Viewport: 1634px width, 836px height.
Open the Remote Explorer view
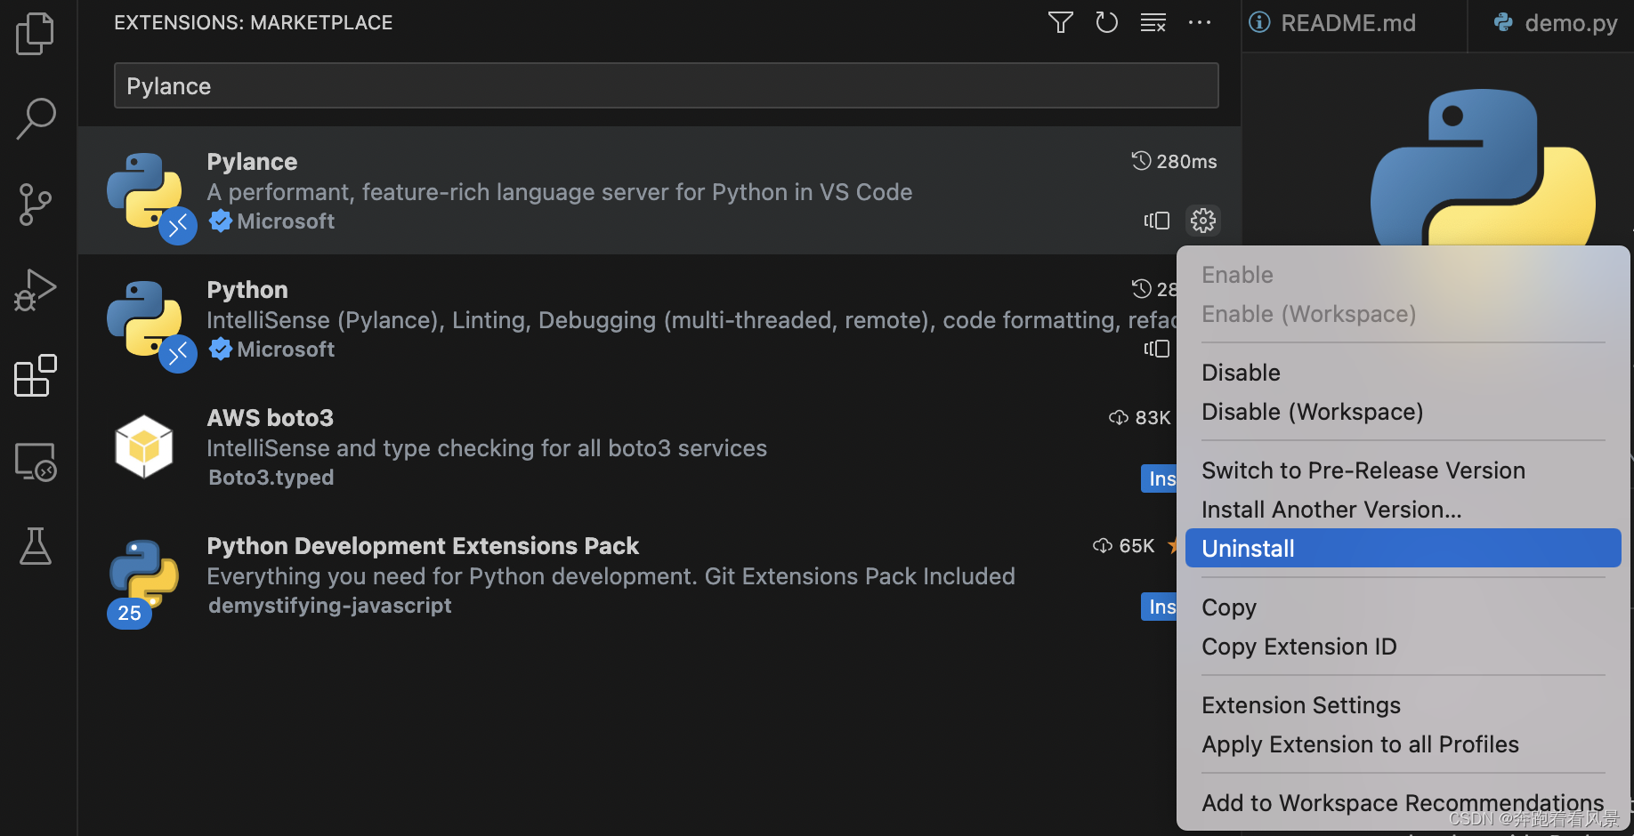point(36,462)
